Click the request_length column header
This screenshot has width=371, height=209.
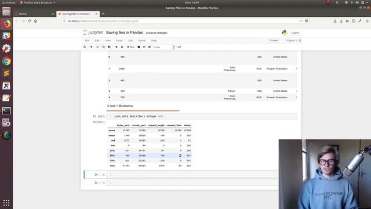point(156,125)
